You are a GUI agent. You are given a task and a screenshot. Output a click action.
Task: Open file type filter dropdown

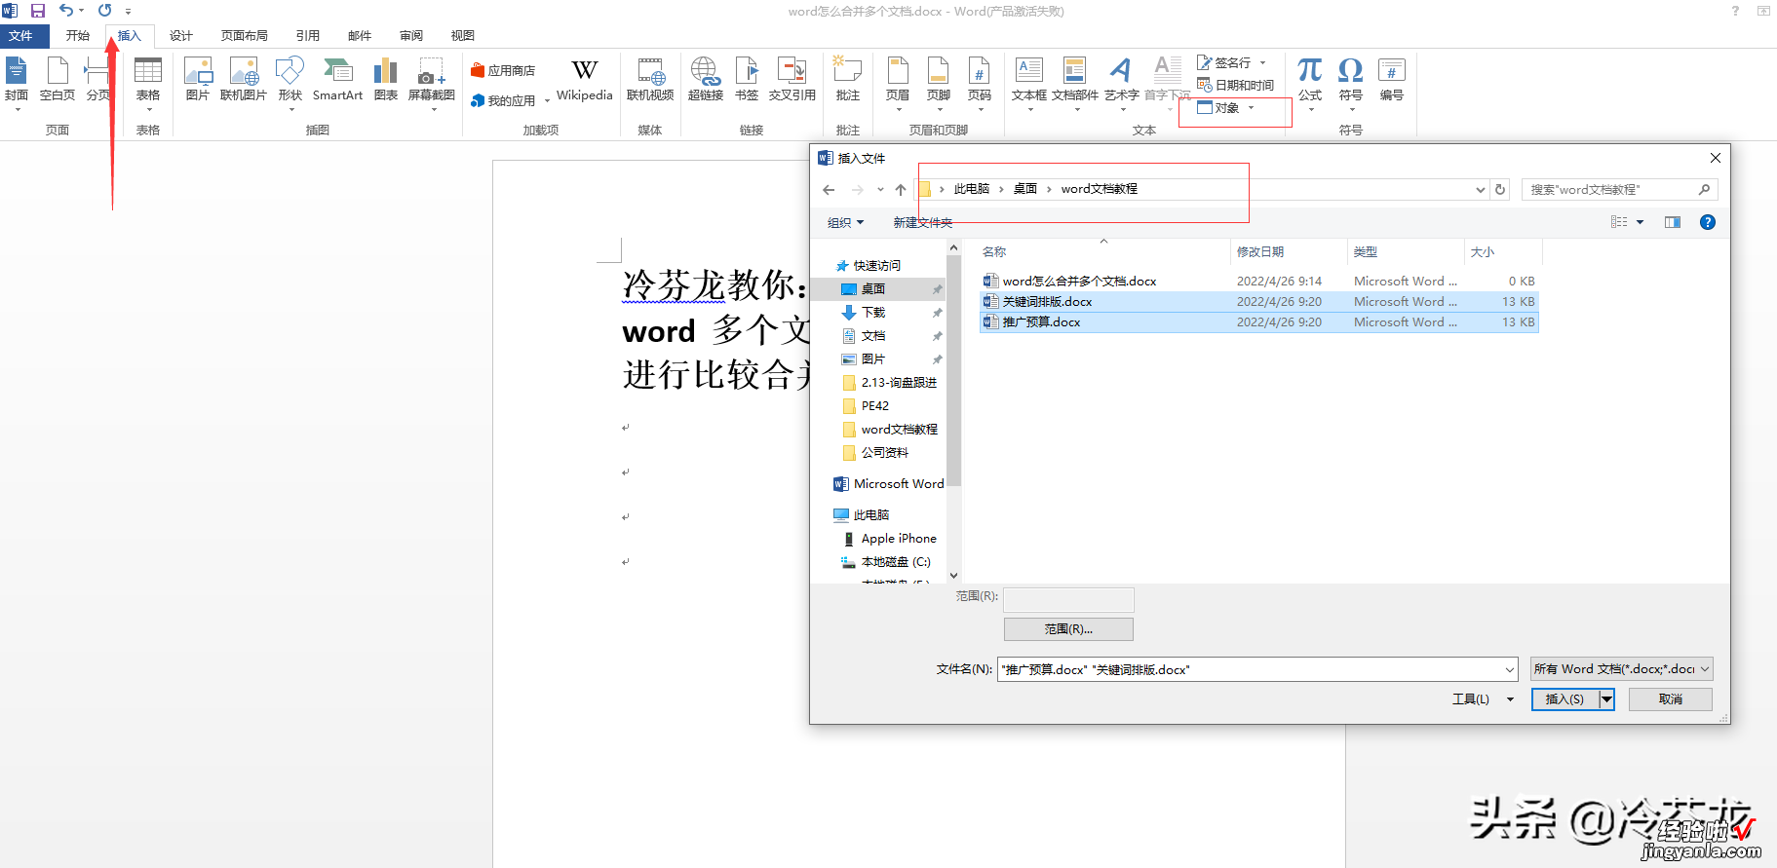point(1621,669)
